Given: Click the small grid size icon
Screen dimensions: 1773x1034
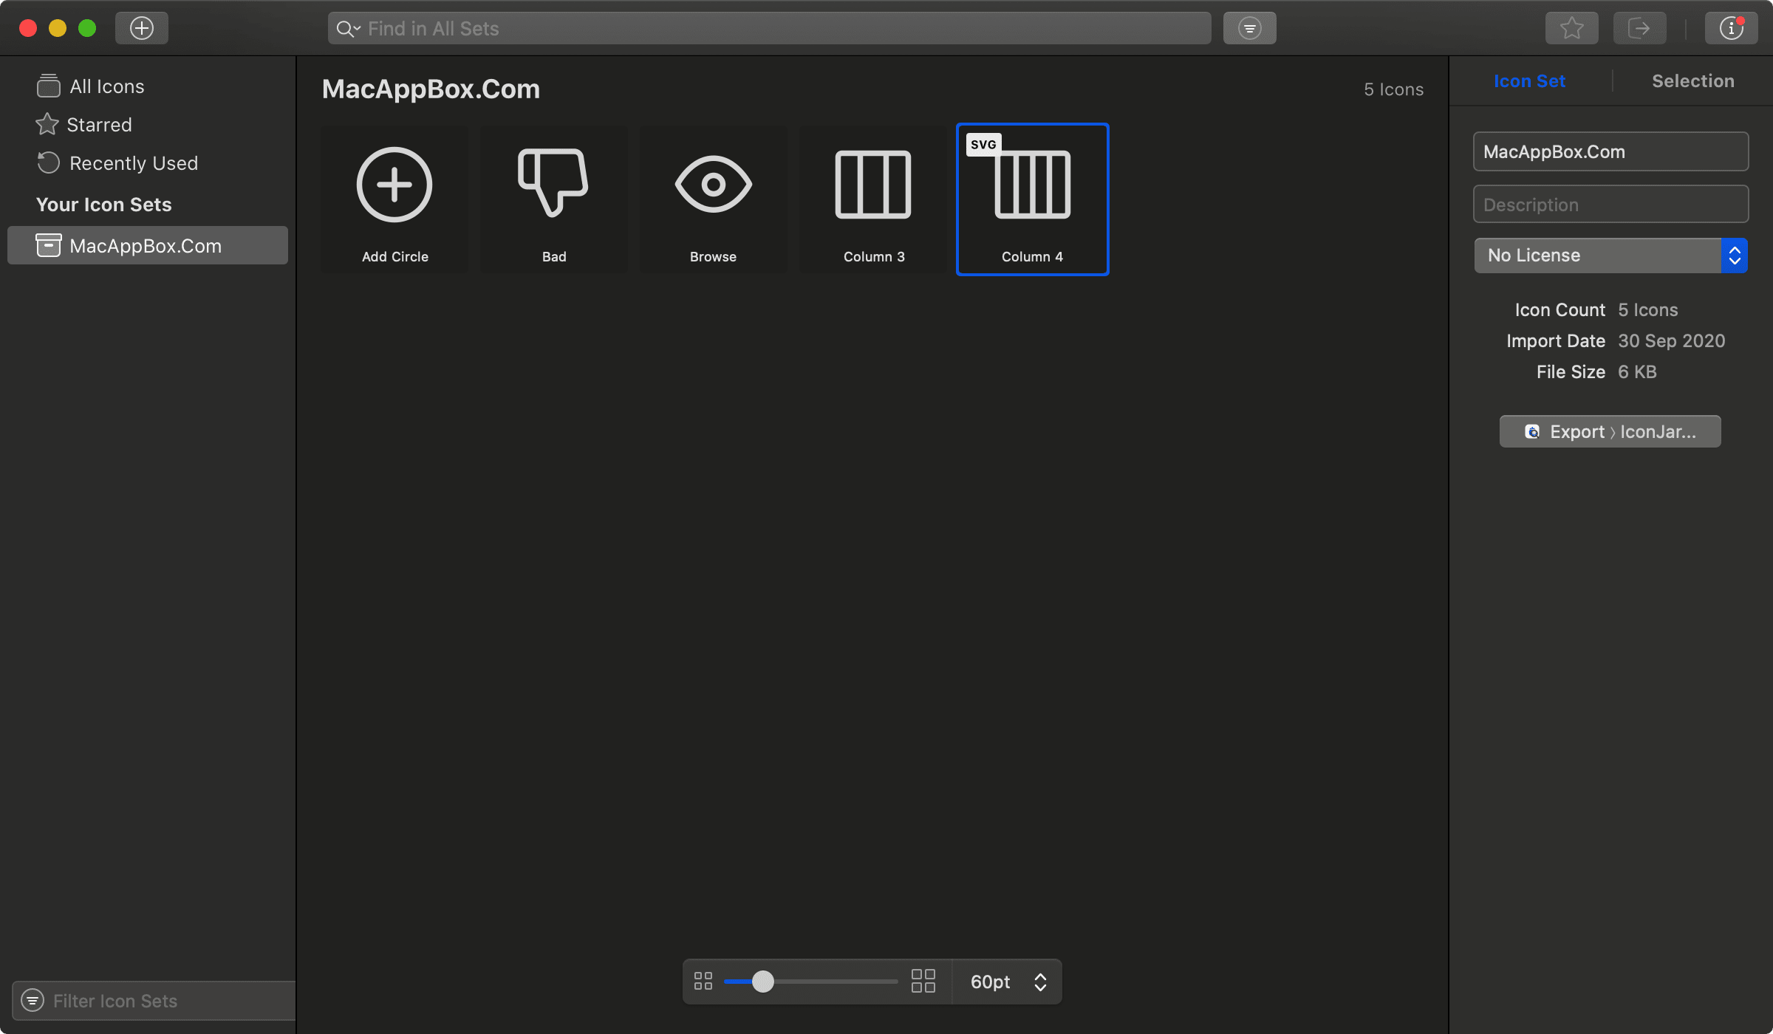Looking at the screenshot, I should click(703, 981).
